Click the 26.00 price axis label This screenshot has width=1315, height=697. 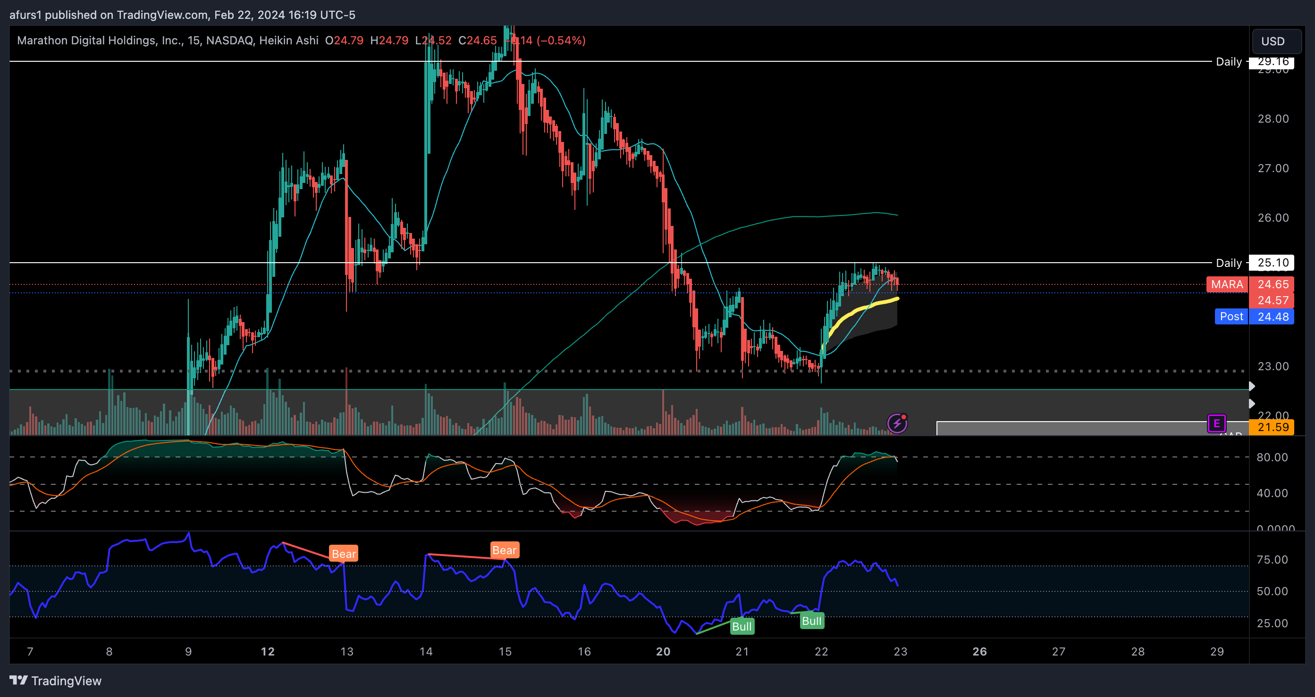(x=1273, y=218)
